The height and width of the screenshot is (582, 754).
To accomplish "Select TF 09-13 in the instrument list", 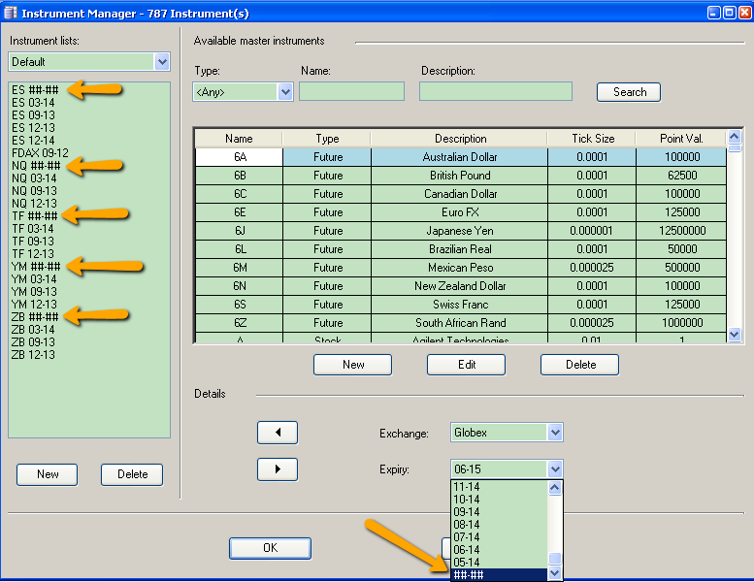I will (x=33, y=242).
